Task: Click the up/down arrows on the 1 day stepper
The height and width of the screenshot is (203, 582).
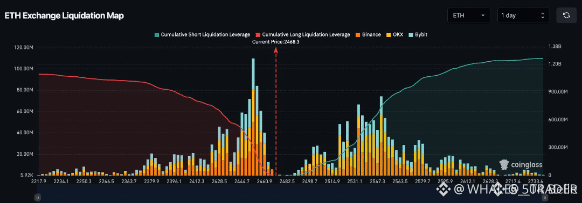Action: coord(543,16)
